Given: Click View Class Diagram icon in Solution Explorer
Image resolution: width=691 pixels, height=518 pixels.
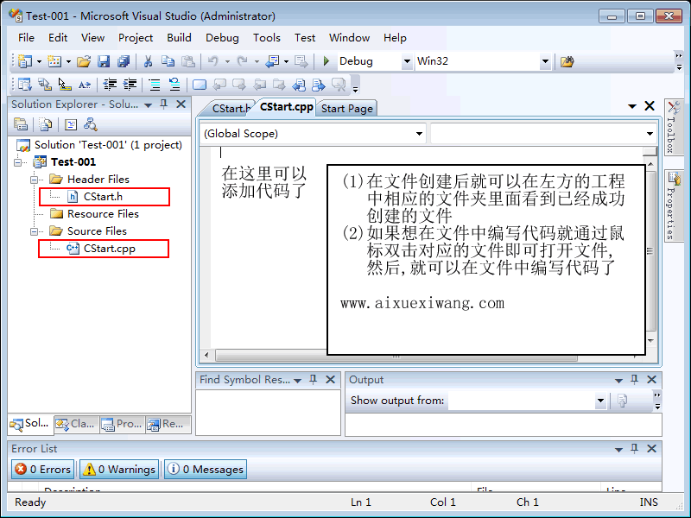Looking at the screenshot, I should [92, 124].
